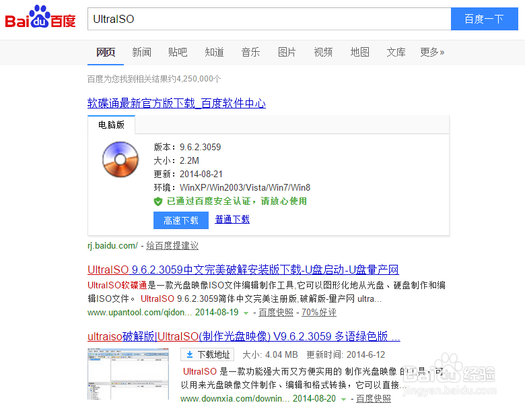This screenshot has height=409, width=525.
Task: Click the 给百度提建议 link
Action: [x=172, y=246]
